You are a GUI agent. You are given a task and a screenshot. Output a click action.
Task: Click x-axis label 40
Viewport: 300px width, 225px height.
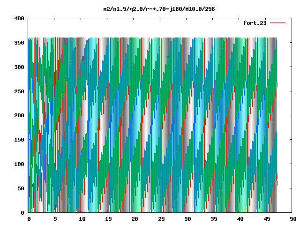240,219
